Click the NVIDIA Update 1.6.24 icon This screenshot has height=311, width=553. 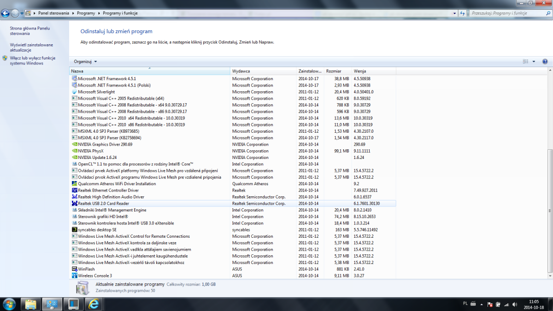pyautogui.click(x=75, y=158)
